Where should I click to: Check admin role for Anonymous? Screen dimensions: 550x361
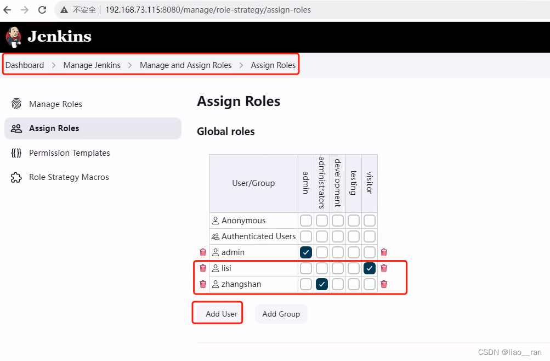(306, 221)
